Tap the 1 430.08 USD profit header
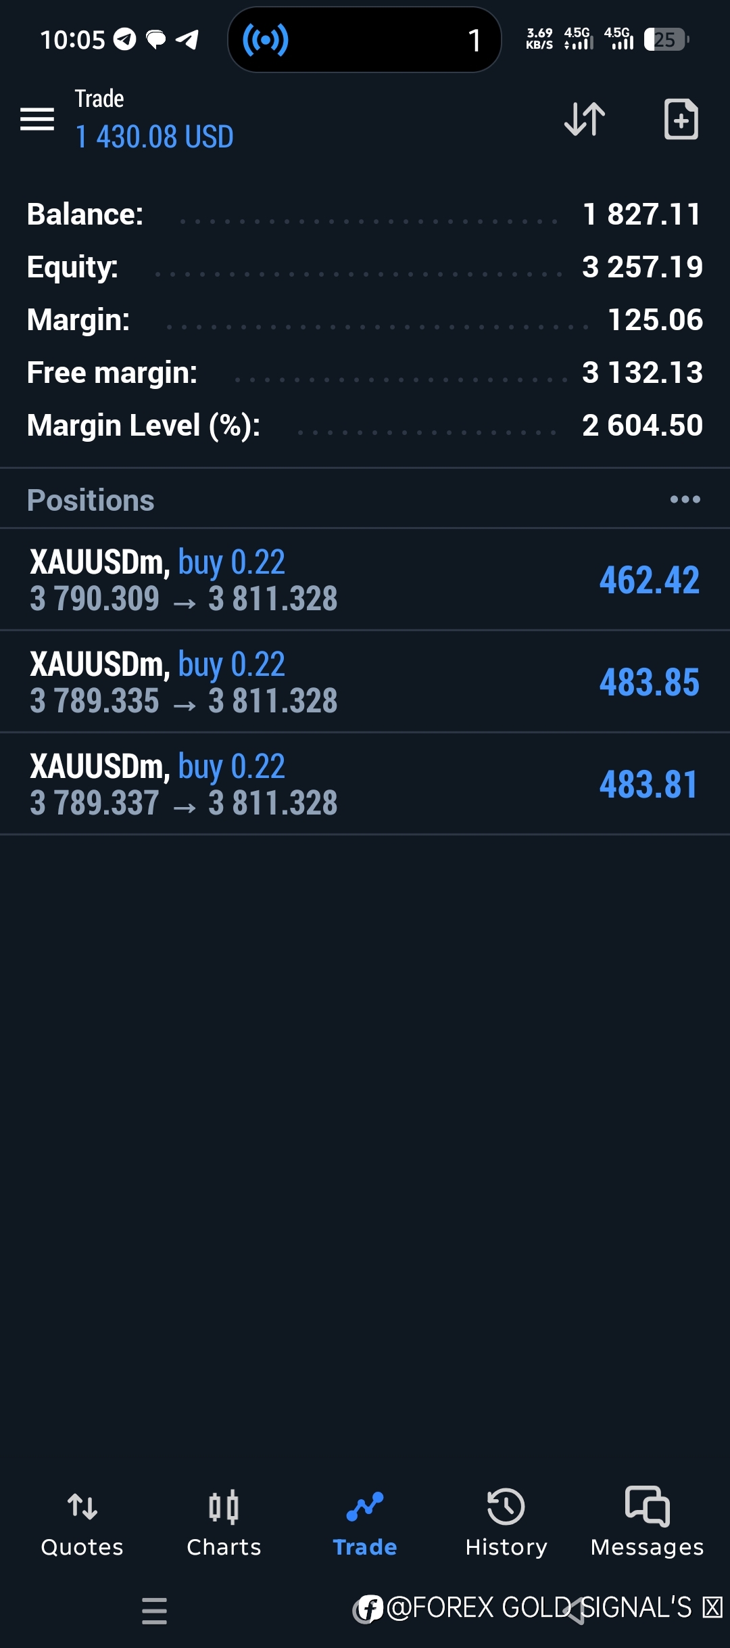 click(x=155, y=137)
